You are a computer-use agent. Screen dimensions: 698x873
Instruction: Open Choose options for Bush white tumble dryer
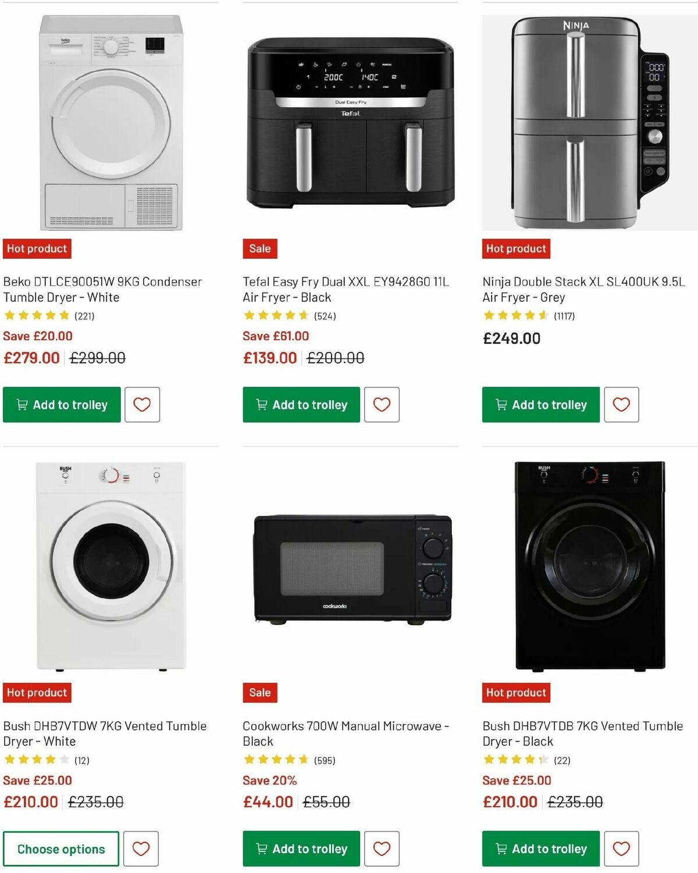point(60,849)
